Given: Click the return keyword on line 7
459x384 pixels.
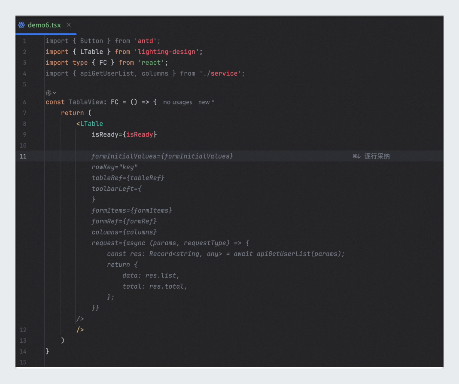Looking at the screenshot, I should [x=72, y=113].
